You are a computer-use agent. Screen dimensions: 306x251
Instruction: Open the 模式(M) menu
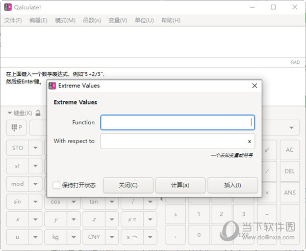[65, 20]
